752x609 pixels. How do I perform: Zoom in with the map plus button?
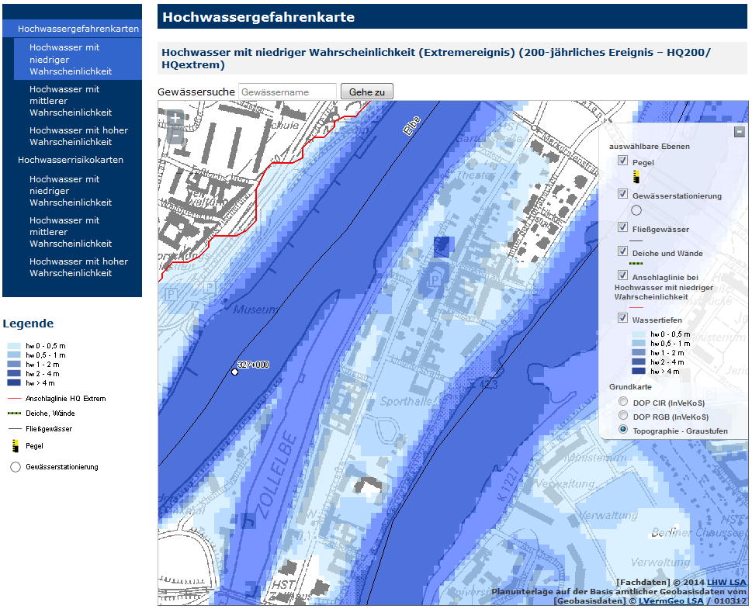[175, 119]
